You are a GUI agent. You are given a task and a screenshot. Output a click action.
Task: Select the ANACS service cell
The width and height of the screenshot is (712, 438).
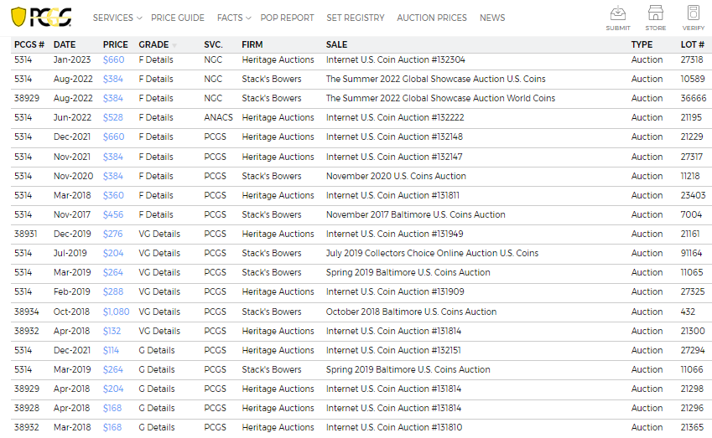(218, 117)
